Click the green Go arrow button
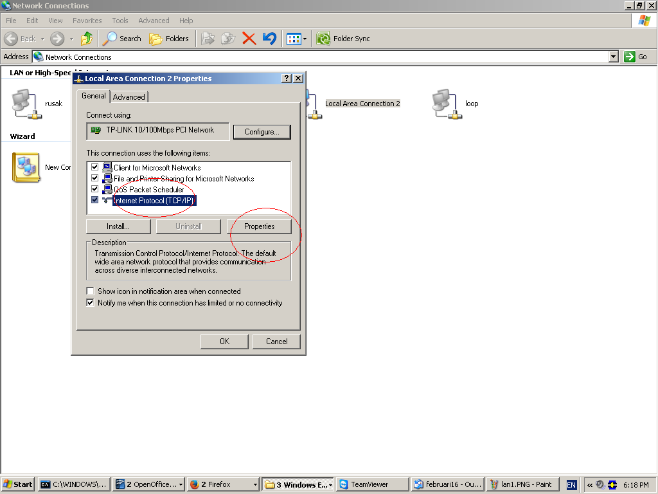This screenshot has height=494, width=658. tap(630, 57)
